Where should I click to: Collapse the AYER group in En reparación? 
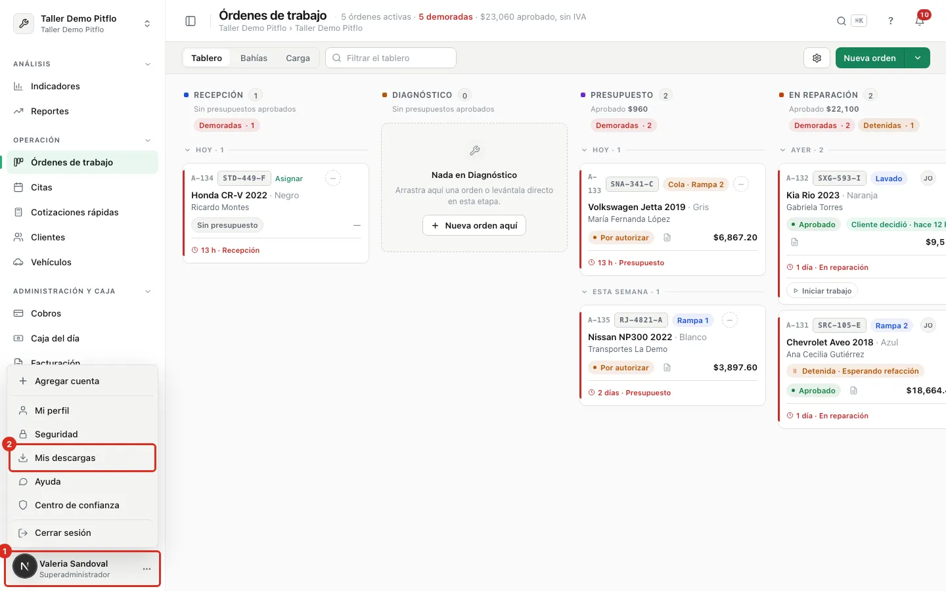(x=783, y=150)
